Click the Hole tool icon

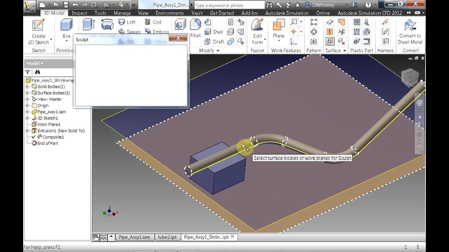pos(180,25)
